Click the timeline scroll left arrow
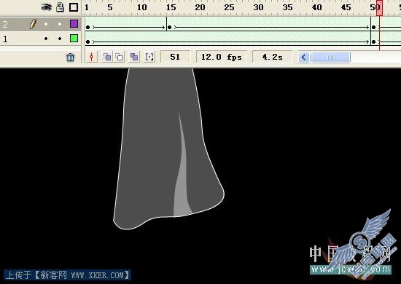The image size is (401, 284). [x=304, y=57]
